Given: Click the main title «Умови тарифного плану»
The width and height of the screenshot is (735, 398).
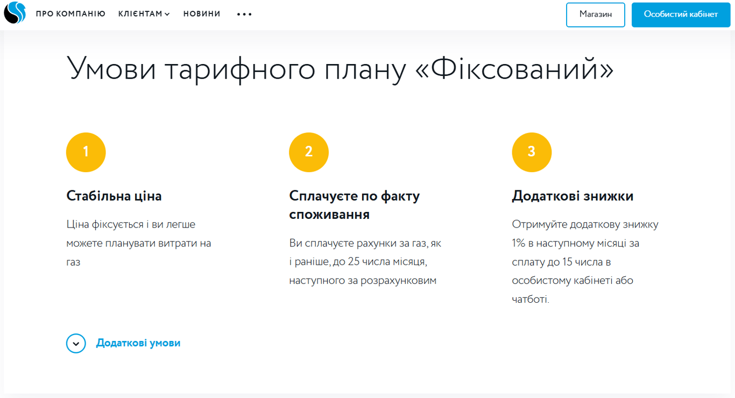Looking at the screenshot, I should (340, 69).
